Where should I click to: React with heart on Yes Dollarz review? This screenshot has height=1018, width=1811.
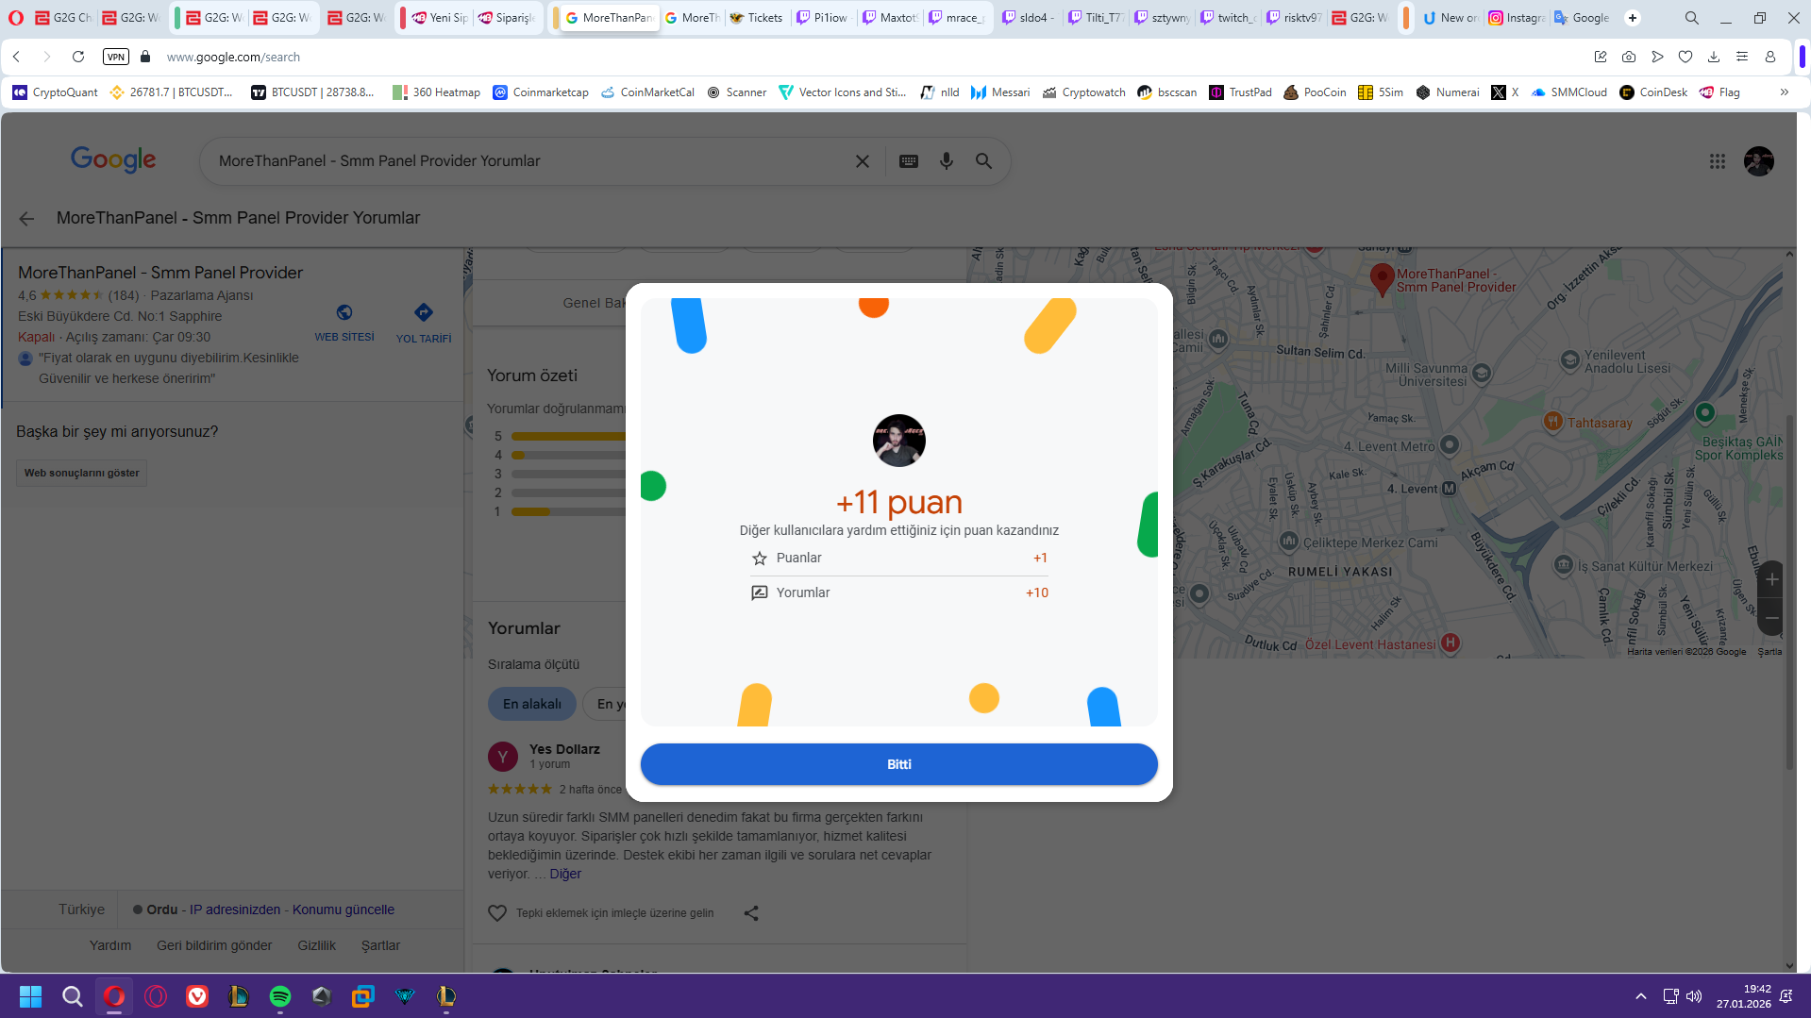tap(497, 913)
